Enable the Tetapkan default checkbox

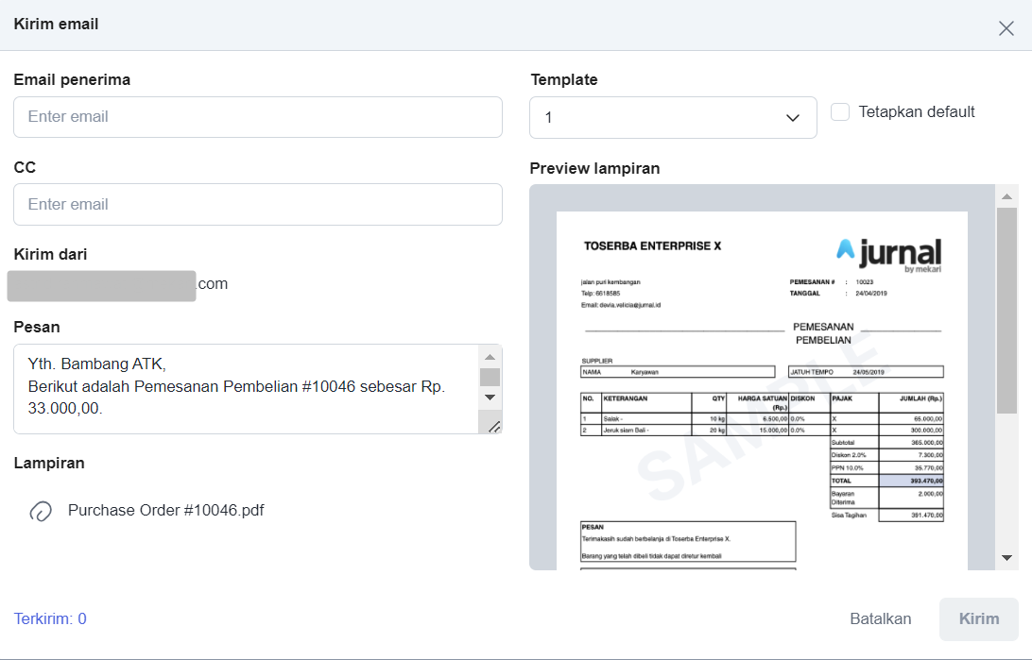[840, 112]
